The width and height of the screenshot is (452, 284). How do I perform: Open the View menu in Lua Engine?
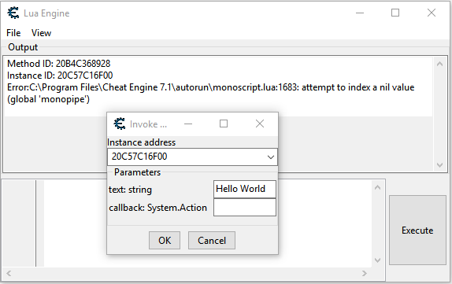tap(41, 33)
